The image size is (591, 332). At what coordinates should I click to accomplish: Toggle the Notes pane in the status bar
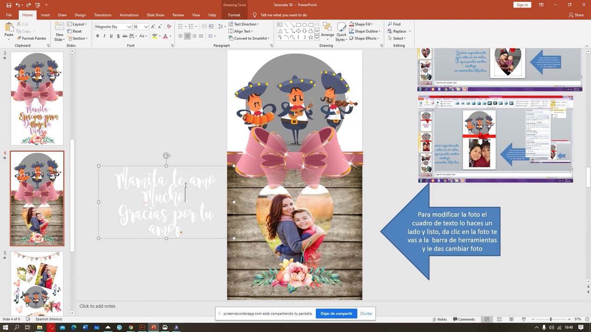coord(440,319)
